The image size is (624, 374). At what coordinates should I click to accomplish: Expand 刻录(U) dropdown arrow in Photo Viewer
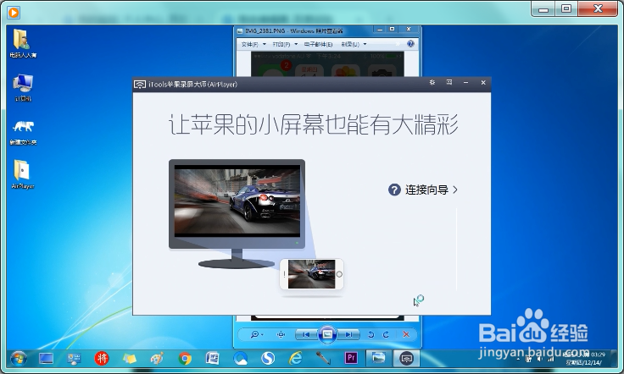click(x=365, y=44)
